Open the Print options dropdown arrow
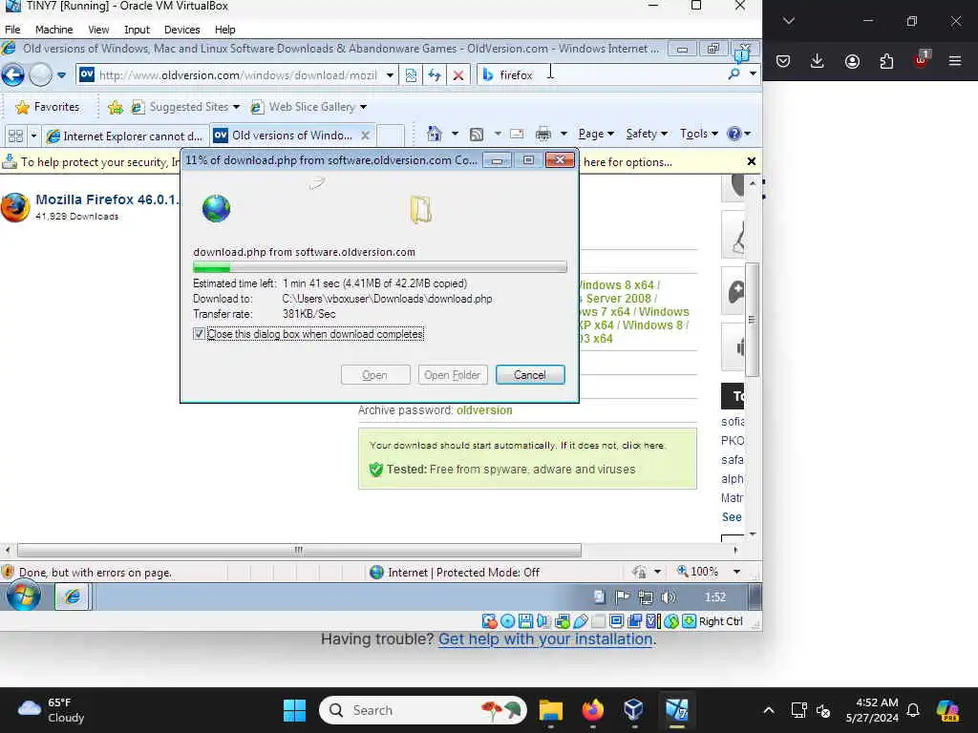The height and width of the screenshot is (733, 978). click(563, 134)
